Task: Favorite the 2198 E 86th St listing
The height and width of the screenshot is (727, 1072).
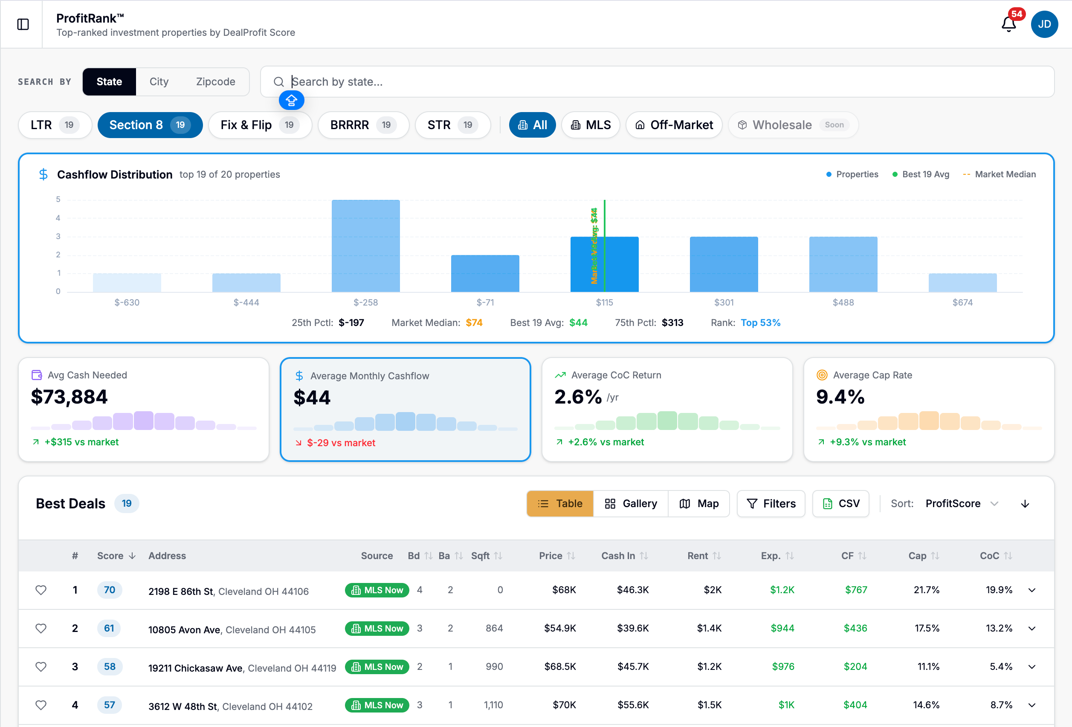Action: 41,590
